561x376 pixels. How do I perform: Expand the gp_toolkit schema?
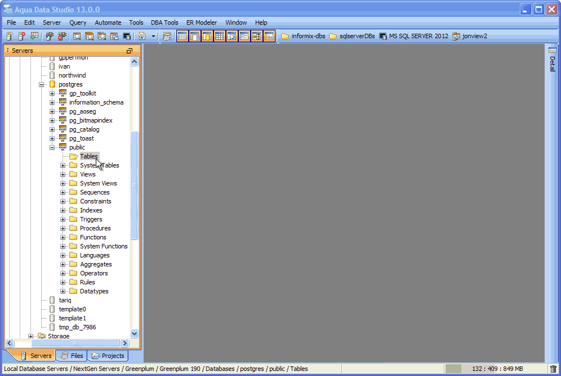pyautogui.click(x=52, y=93)
